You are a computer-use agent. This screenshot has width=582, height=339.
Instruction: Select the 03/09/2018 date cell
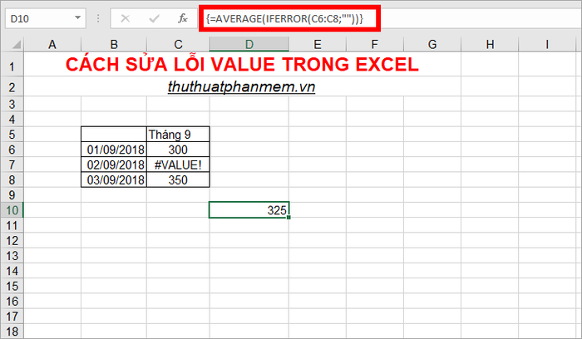coord(114,179)
